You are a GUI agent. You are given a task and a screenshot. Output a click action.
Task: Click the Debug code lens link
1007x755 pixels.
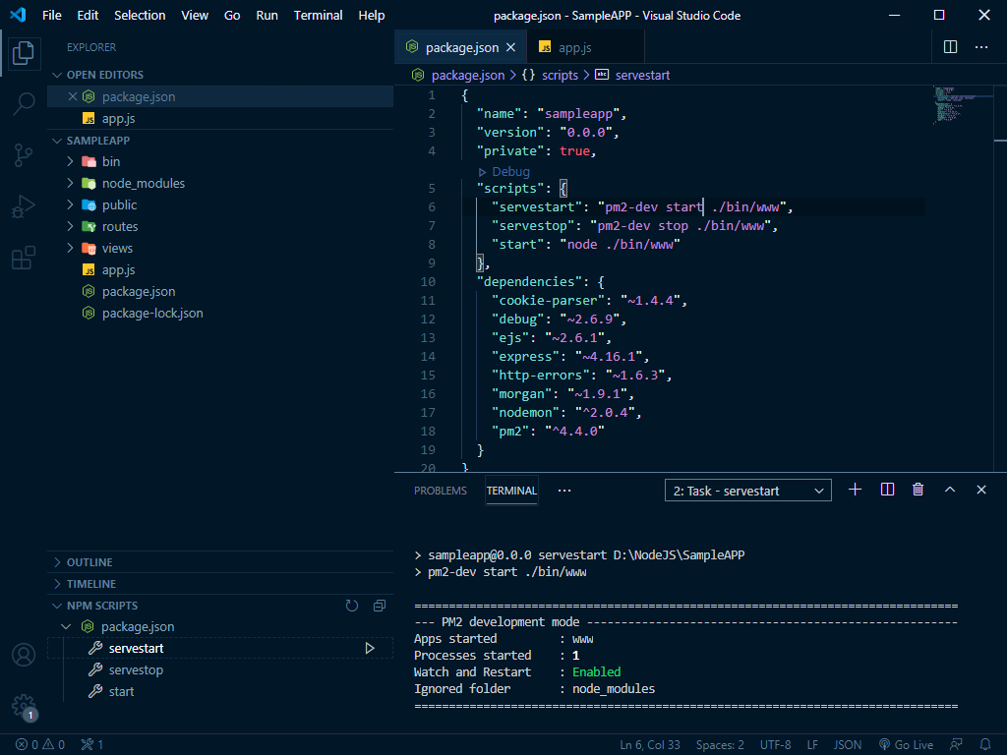click(504, 171)
